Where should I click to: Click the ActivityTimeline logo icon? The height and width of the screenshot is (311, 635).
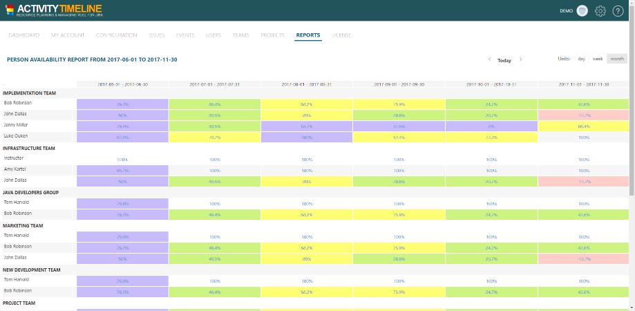10,10
